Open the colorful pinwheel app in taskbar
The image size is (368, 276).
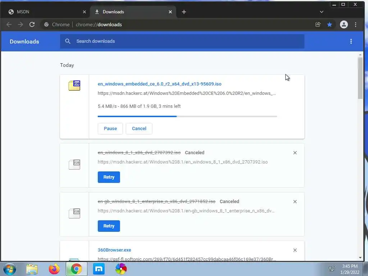point(121,269)
